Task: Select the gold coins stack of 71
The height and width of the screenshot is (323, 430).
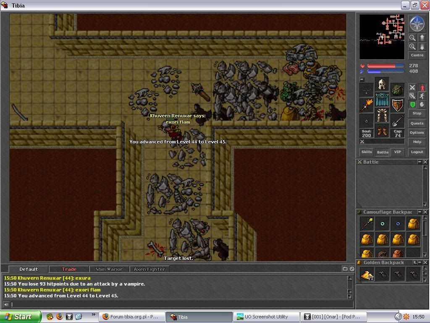Action: (x=367, y=274)
